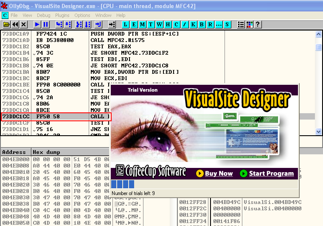Image resolution: width=323 pixels, height=226 pixels.
Task: Open Executable modules (E) window
Action: click(x=134, y=25)
